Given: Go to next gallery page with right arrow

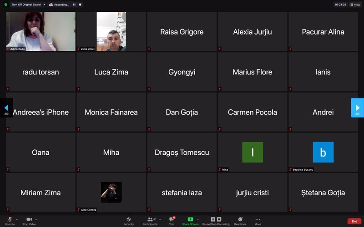Looking at the screenshot, I should 357,108.
